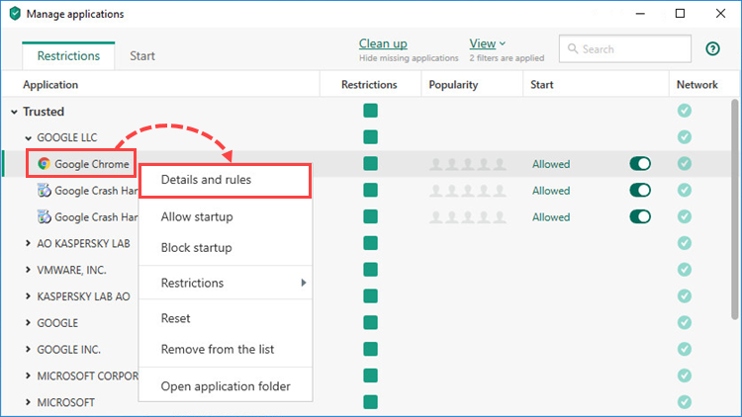This screenshot has height=417, width=742.
Task: Toggle first Google Crash Handler start switch
Action: (x=640, y=190)
